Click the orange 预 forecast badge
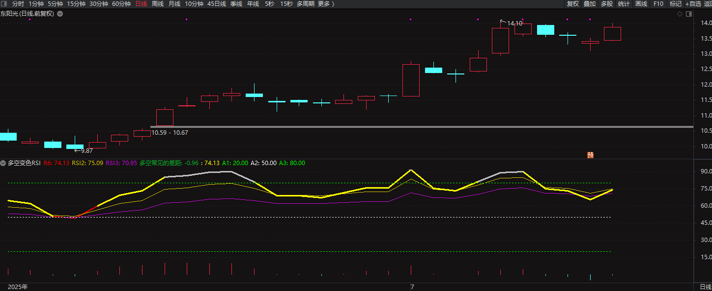 591,155
